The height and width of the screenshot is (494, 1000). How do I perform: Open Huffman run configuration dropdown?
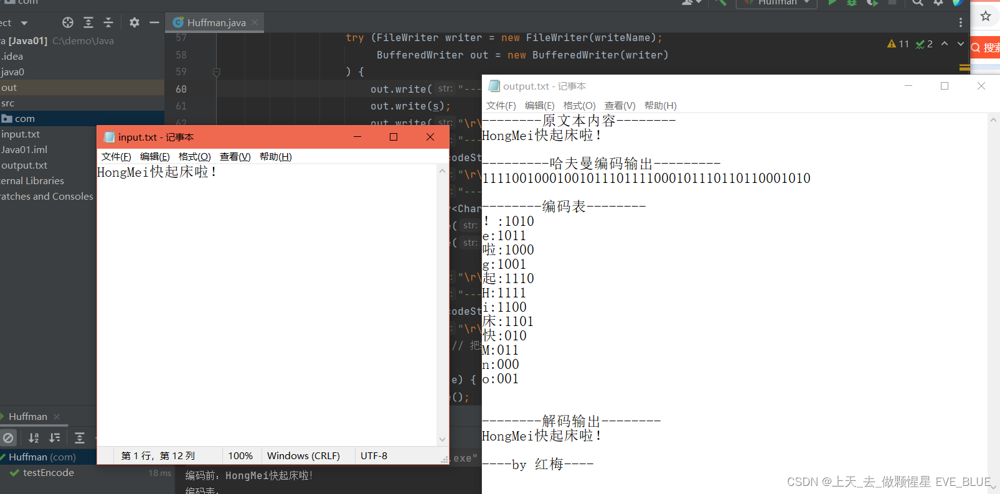point(778,2)
